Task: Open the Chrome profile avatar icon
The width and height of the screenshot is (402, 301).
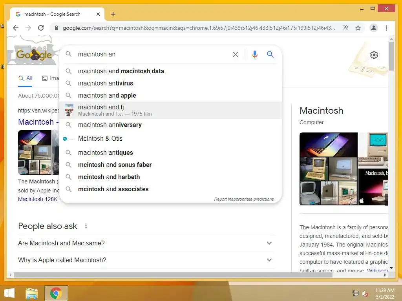Action: point(374,28)
